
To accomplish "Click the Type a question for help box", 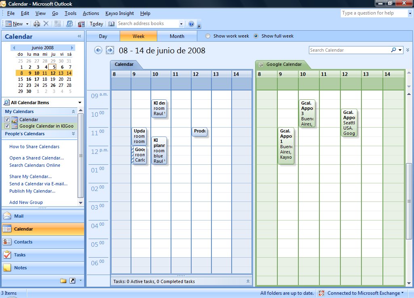I will [x=374, y=13].
